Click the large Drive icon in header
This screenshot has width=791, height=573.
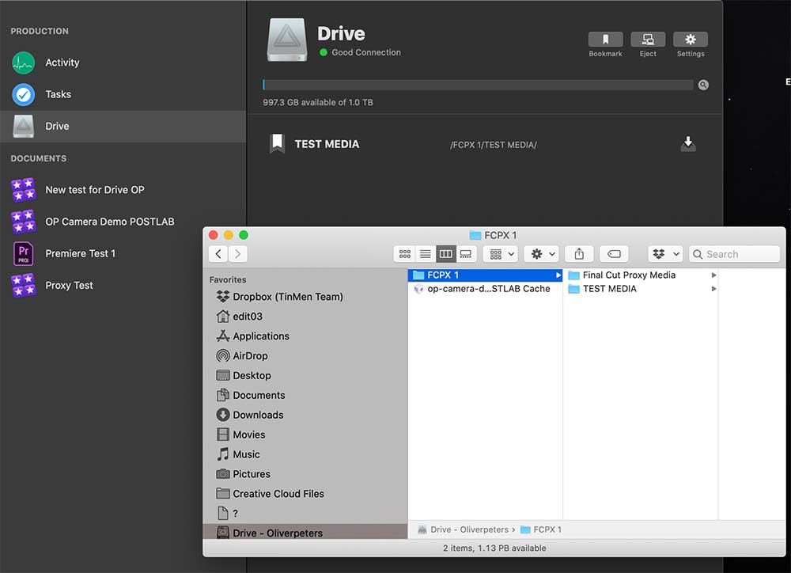coord(287,40)
